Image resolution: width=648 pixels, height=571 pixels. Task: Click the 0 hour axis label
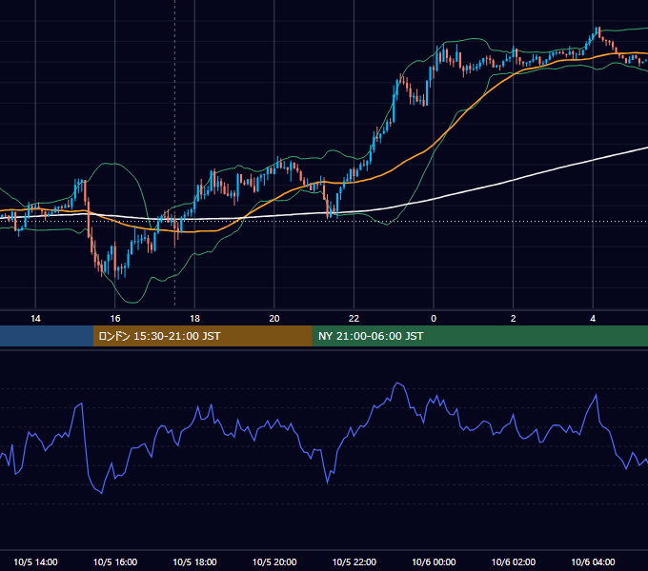[434, 319]
